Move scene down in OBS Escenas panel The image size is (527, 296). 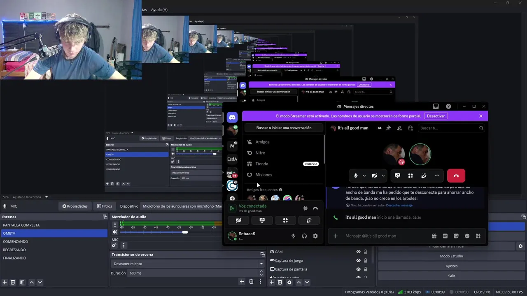(x=40, y=282)
